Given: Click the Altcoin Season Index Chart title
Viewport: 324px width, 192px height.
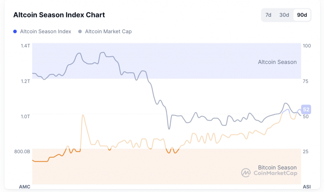Looking at the screenshot, I should [x=59, y=15].
